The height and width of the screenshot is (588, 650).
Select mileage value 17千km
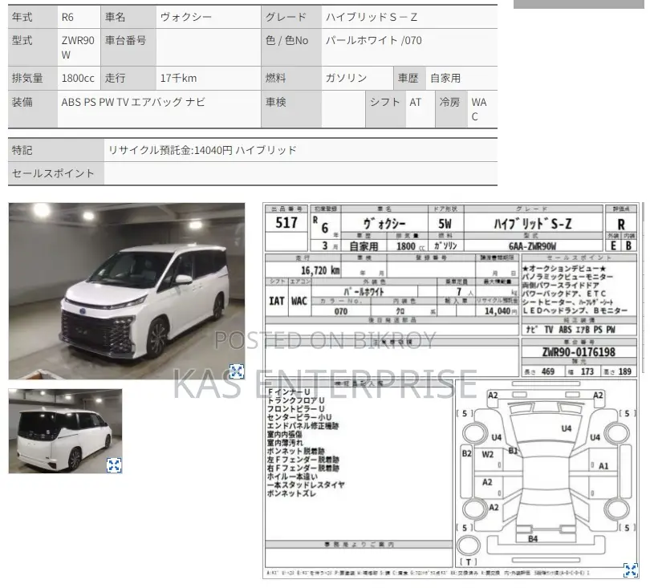click(x=179, y=78)
